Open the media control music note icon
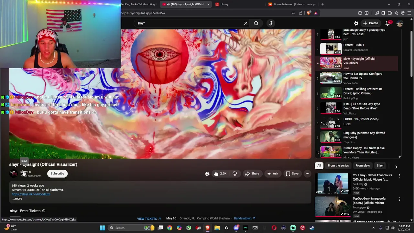Screen dimensions: 414x233 (x=377, y=13)
